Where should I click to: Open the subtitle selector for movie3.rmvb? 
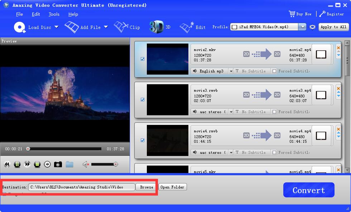(x=252, y=112)
